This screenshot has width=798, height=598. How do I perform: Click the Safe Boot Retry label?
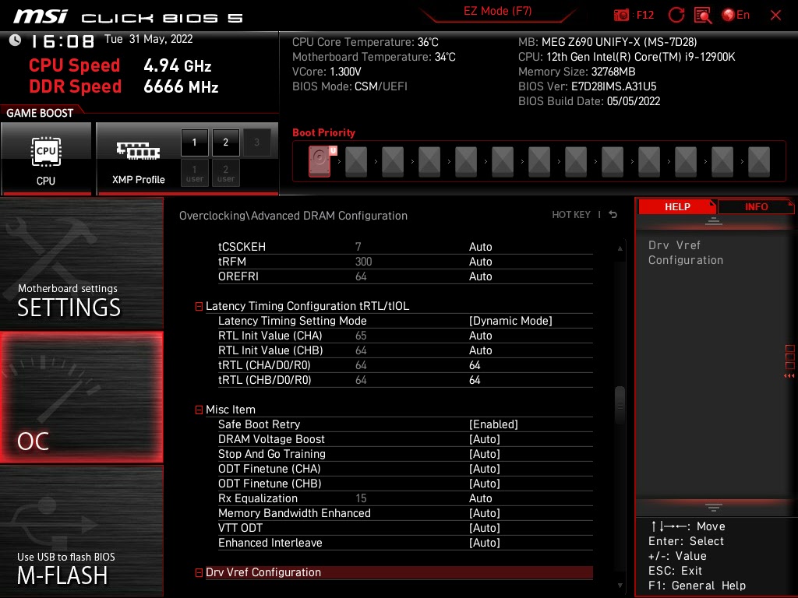click(259, 424)
